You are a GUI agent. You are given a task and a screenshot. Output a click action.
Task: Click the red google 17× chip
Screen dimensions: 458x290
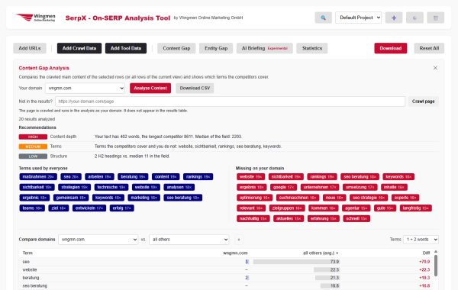[x=284, y=187]
